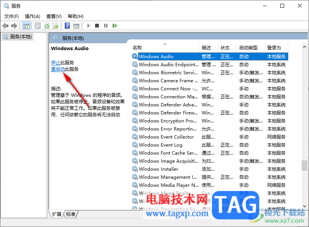Click the 停止 link to stop the service
This screenshot has width=309, height=227.
pyautogui.click(x=56, y=62)
